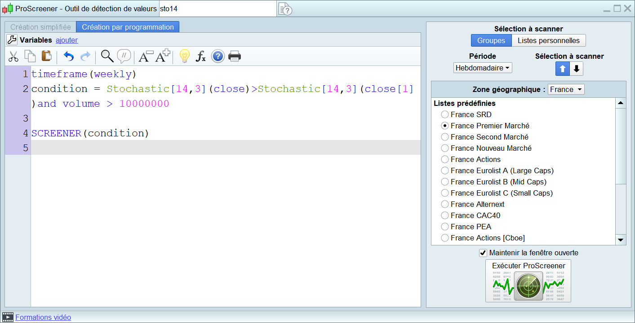Redo the last undone edit
This screenshot has height=323, width=635.
85,57
